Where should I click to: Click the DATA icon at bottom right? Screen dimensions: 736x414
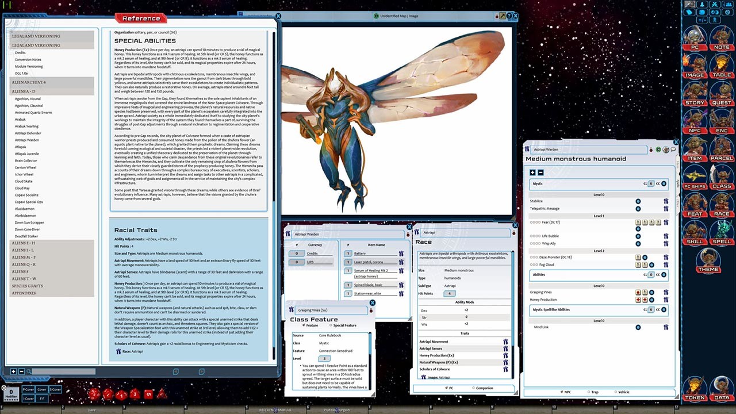tap(721, 389)
